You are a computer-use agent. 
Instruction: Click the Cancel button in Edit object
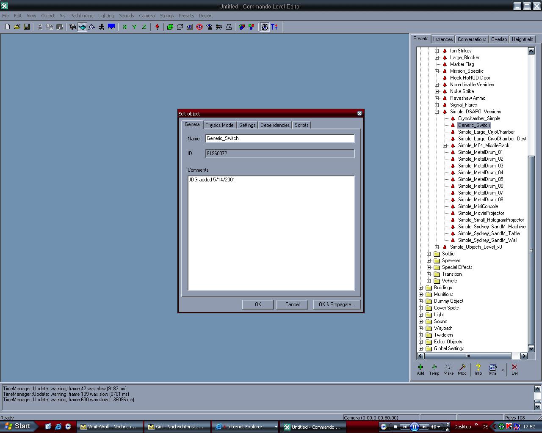pyautogui.click(x=292, y=304)
